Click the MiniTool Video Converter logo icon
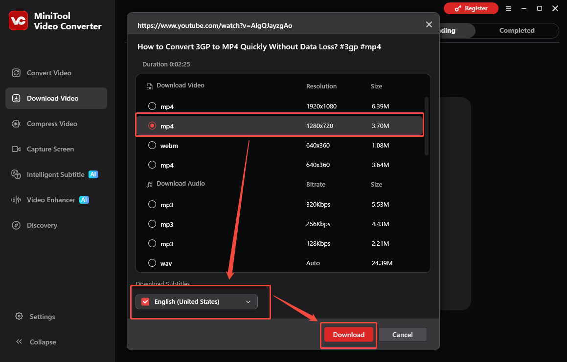The height and width of the screenshot is (362, 567). (19, 21)
